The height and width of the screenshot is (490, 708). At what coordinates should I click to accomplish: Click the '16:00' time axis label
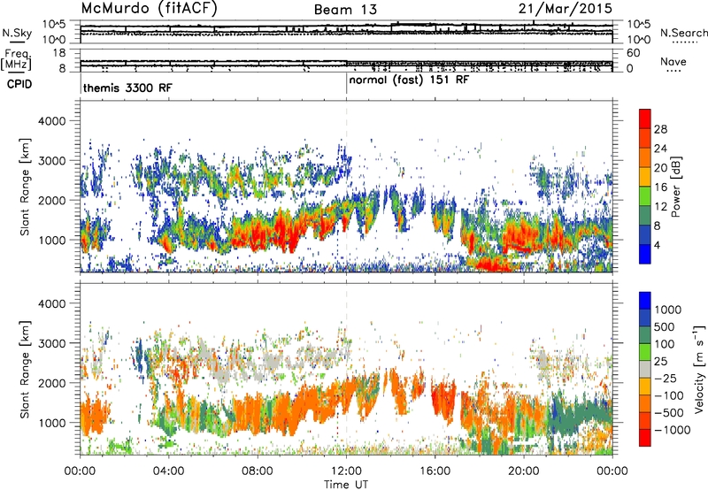tap(435, 471)
